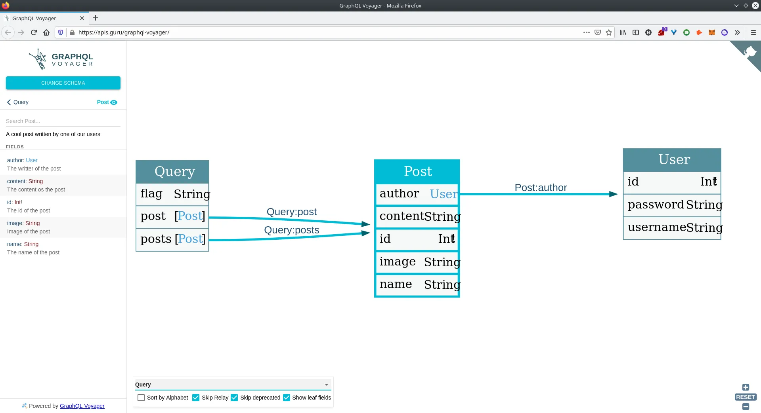Disable Show leaf fields
Image resolution: width=761 pixels, height=413 pixels.
tap(287, 398)
